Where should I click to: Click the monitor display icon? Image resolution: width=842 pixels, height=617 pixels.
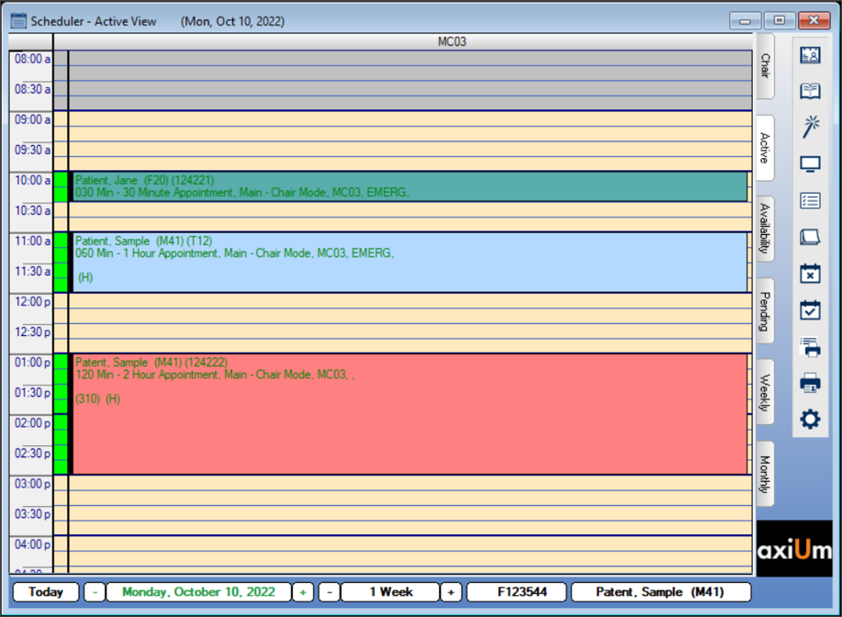(x=810, y=163)
